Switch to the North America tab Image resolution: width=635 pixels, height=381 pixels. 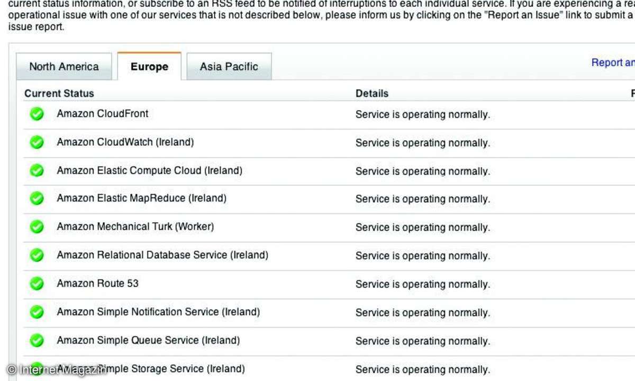click(64, 67)
